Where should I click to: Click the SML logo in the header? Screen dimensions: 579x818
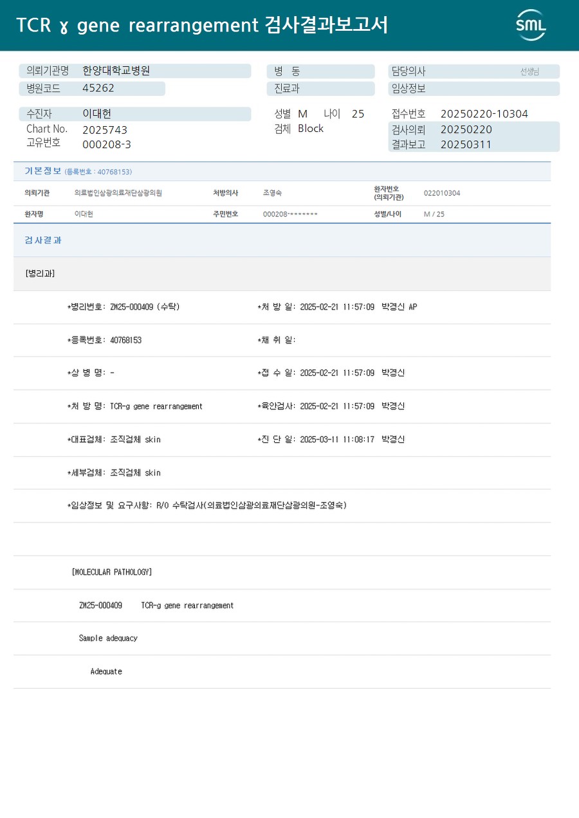(x=531, y=25)
